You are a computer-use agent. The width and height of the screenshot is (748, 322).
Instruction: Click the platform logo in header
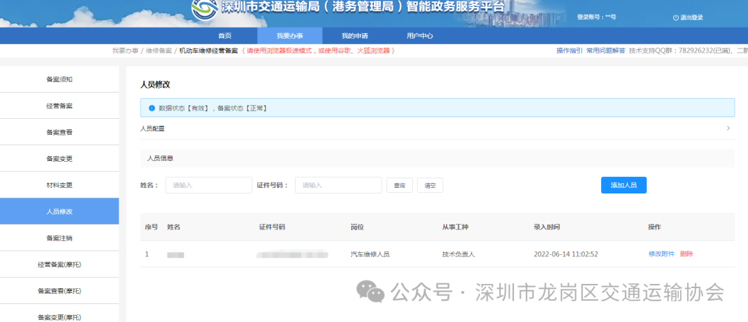(204, 10)
